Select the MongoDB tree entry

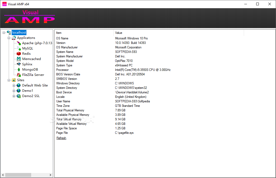(30, 70)
